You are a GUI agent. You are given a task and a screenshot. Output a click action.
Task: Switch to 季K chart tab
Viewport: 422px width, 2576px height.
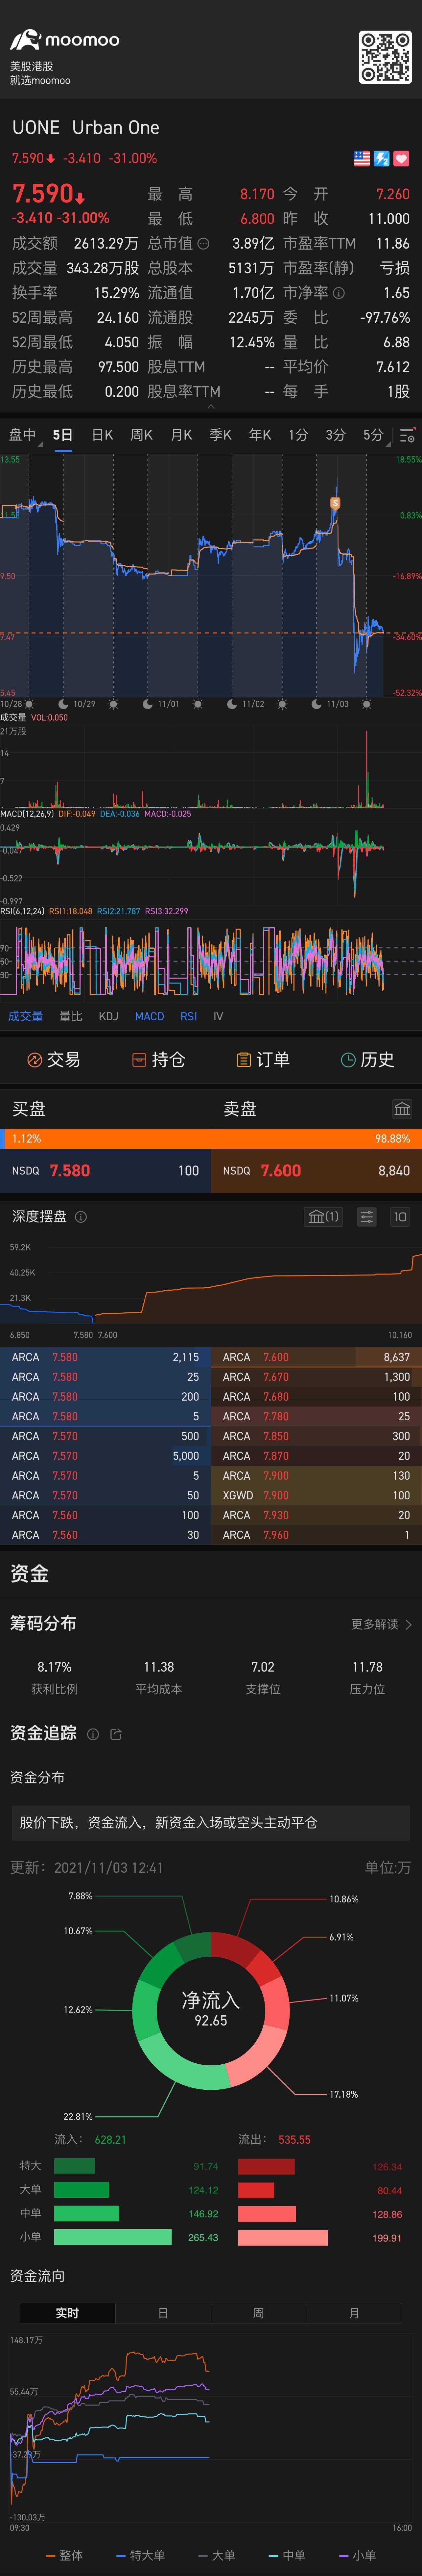pos(221,435)
